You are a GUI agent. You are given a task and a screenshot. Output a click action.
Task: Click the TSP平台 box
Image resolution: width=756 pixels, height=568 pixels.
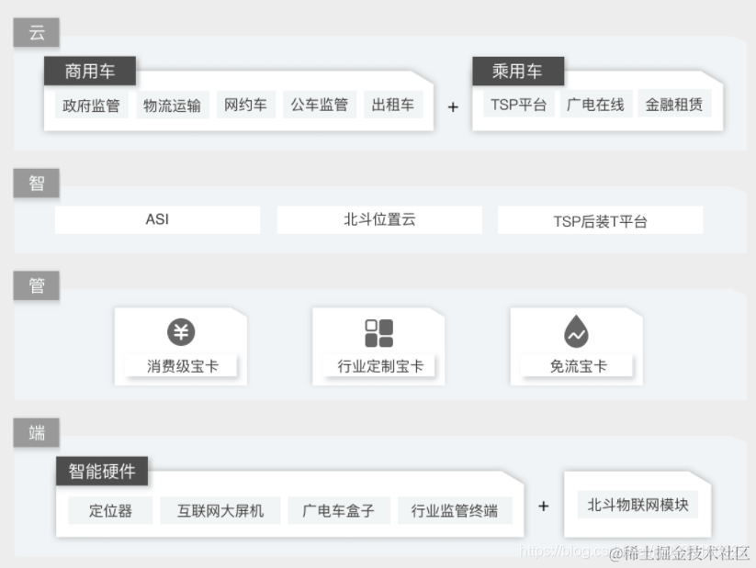click(518, 104)
